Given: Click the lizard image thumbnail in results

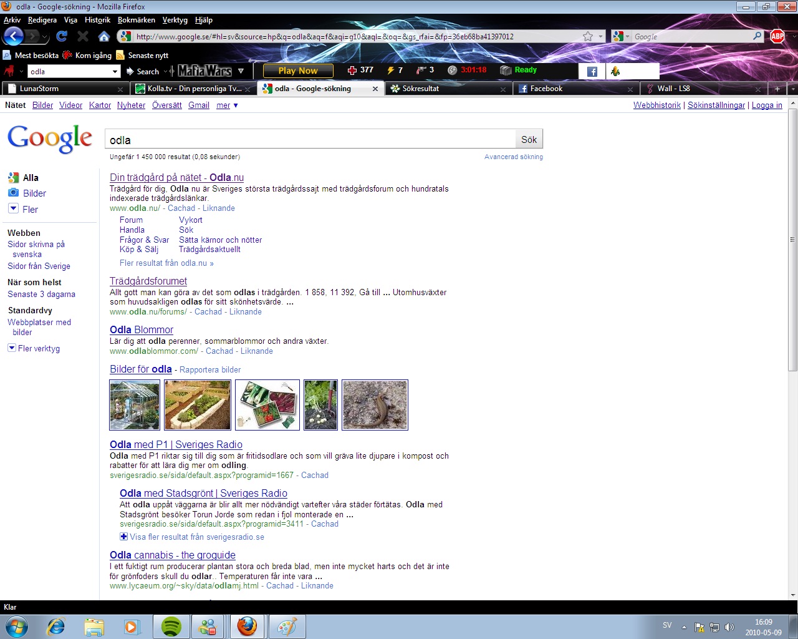Looking at the screenshot, I should point(375,405).
